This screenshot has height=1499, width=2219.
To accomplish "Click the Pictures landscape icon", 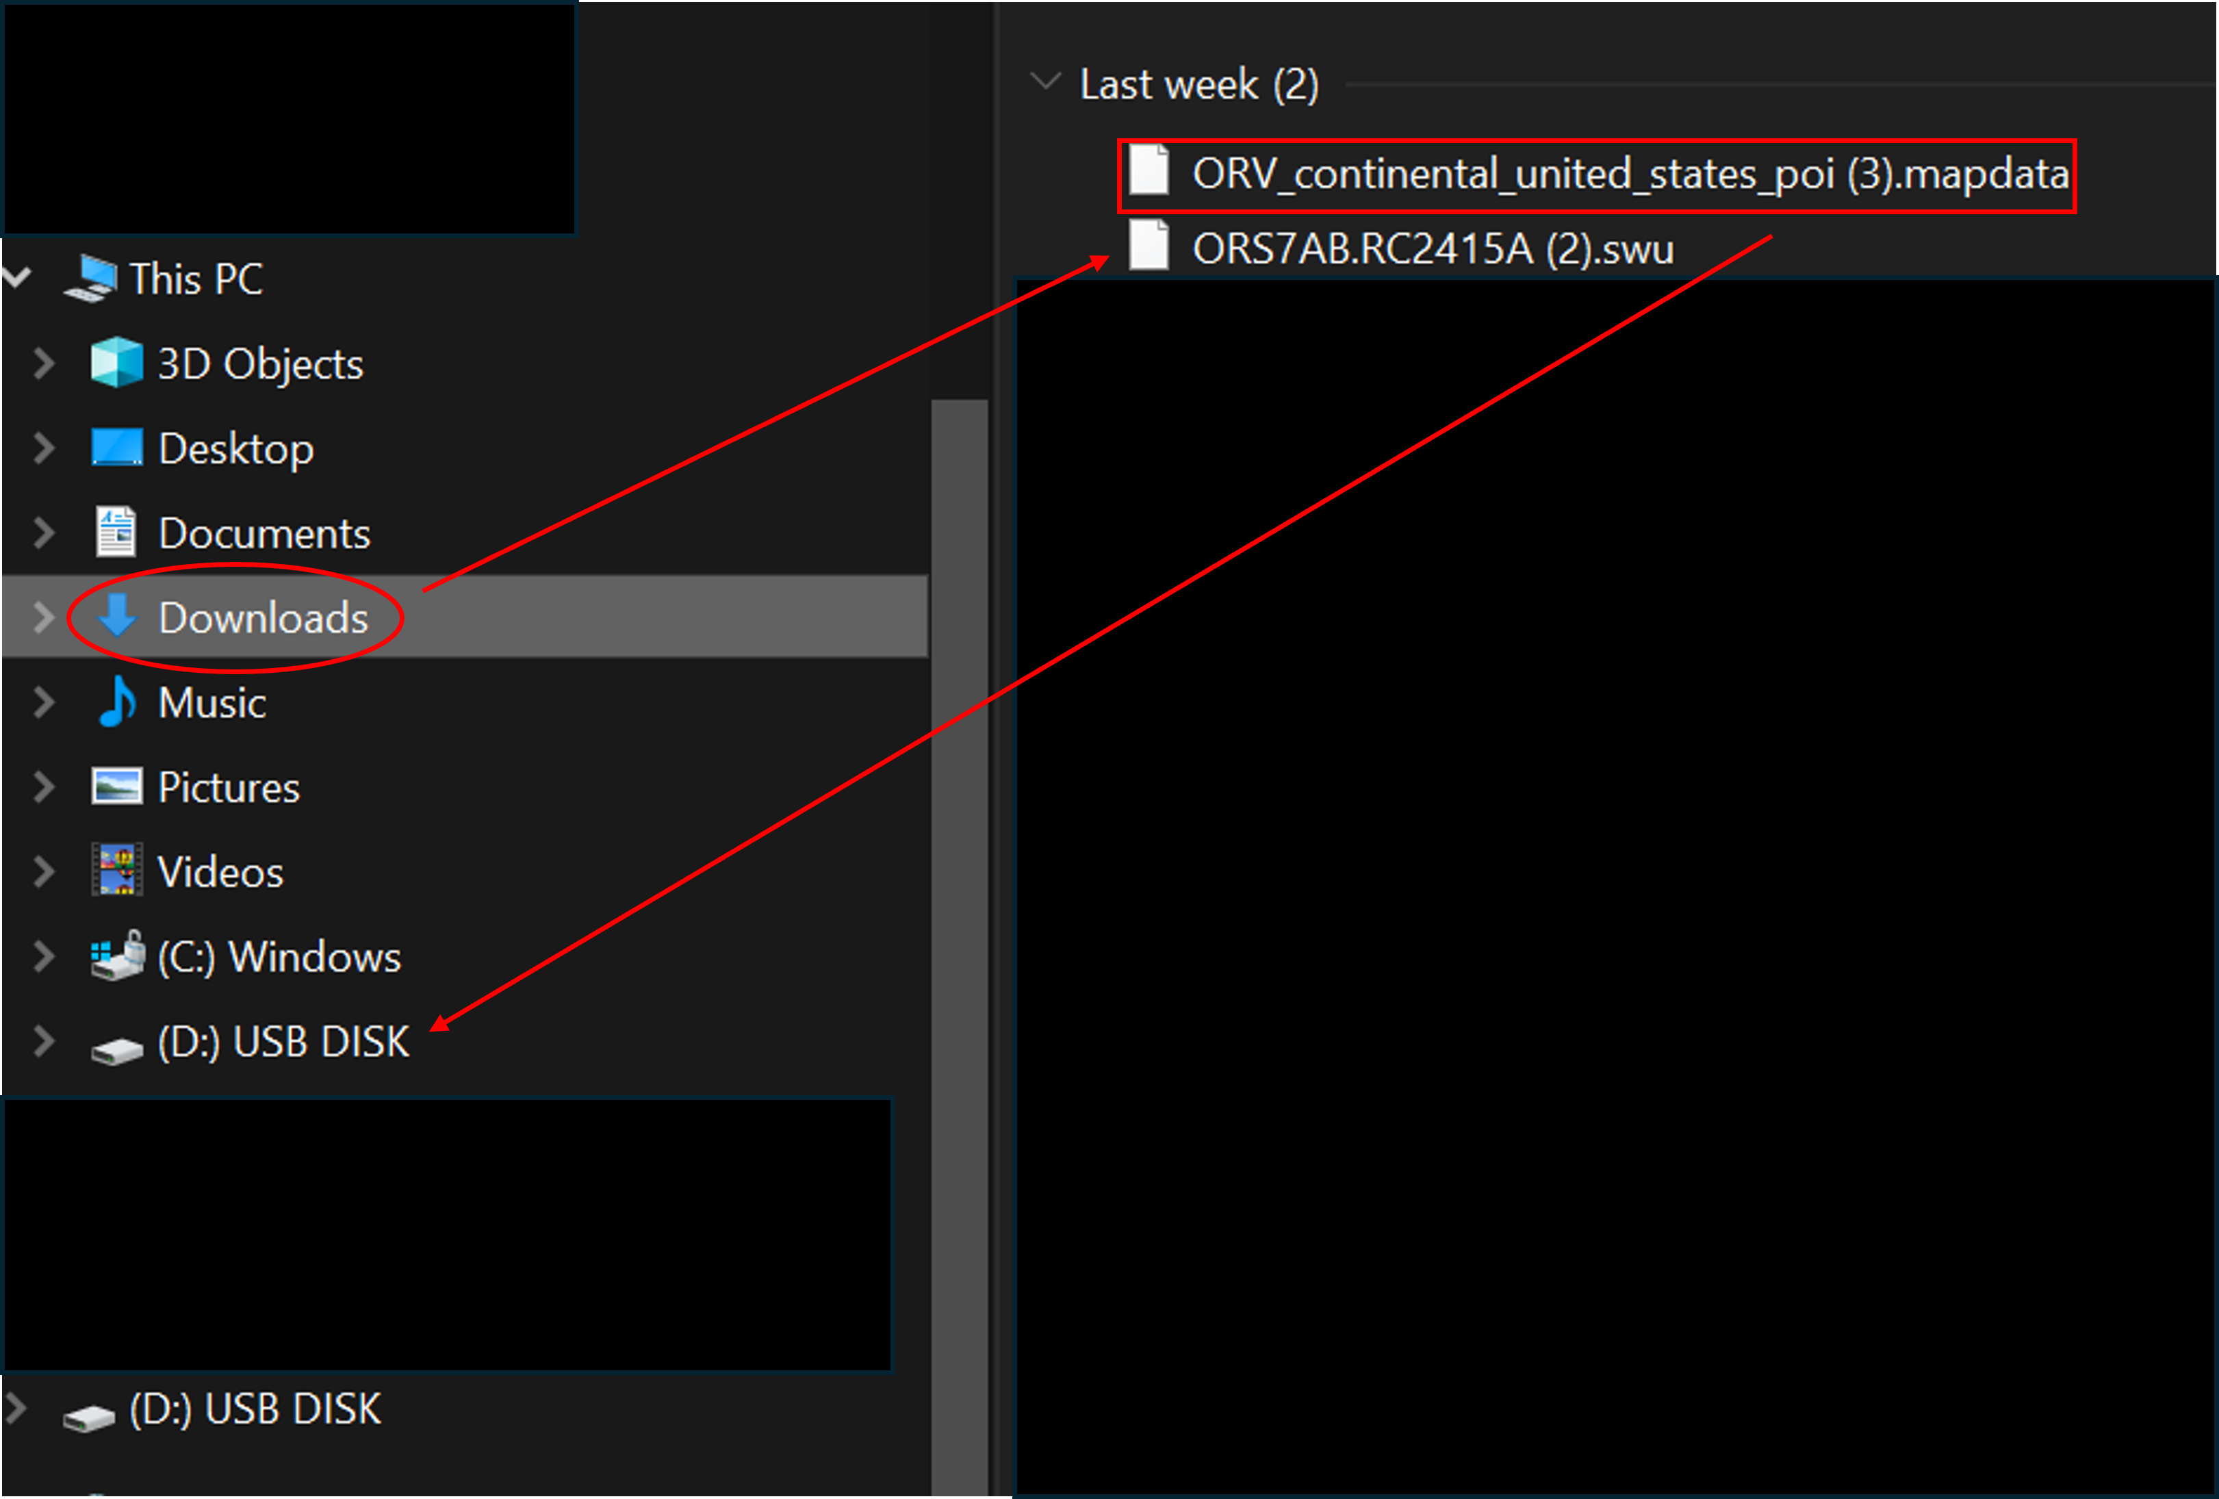I will (x=116, y=786).
